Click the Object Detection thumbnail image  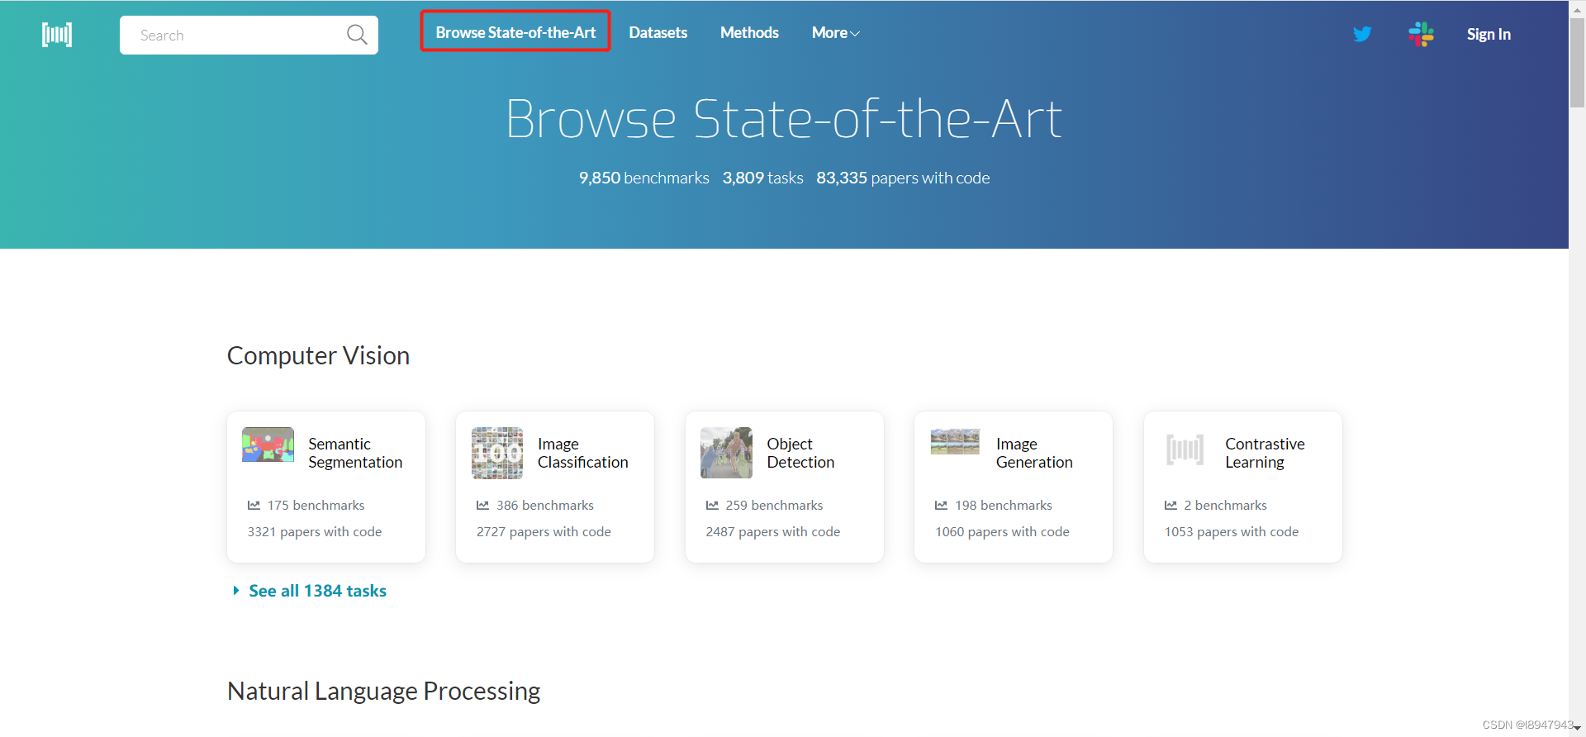point(726,453)
